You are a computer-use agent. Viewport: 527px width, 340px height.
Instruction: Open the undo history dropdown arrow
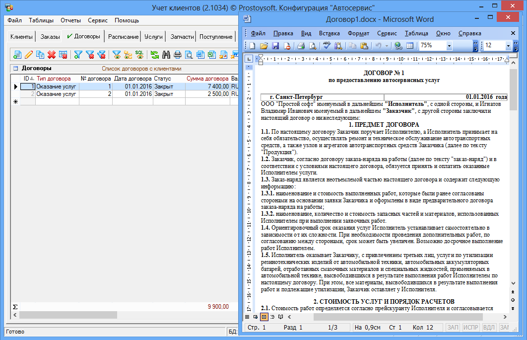(x=387, y=46)
